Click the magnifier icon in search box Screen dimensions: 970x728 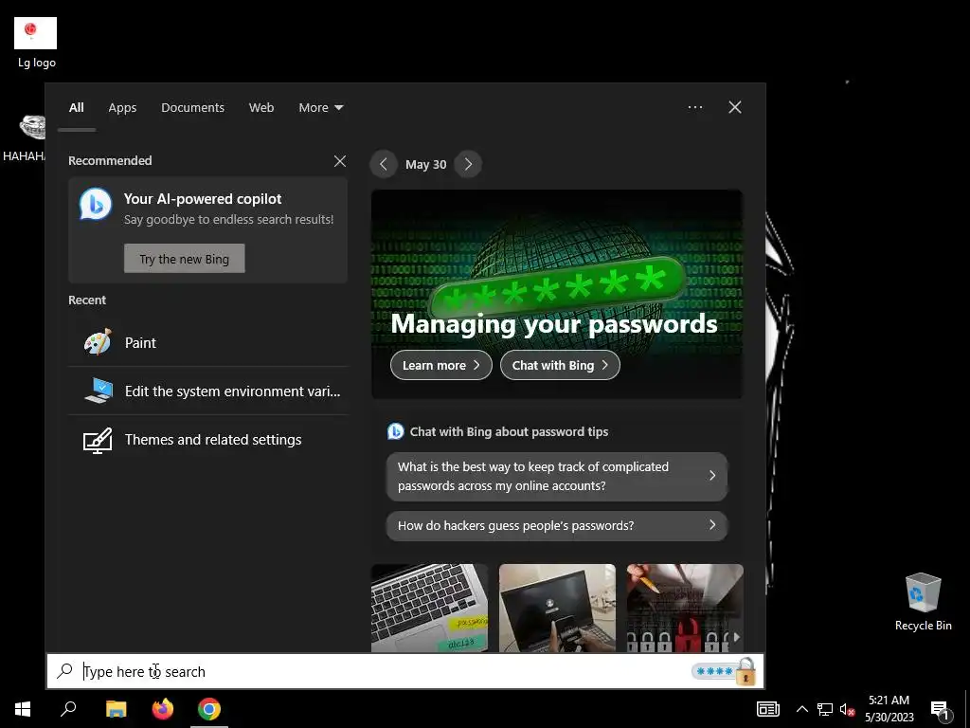(x=64, y=671)
